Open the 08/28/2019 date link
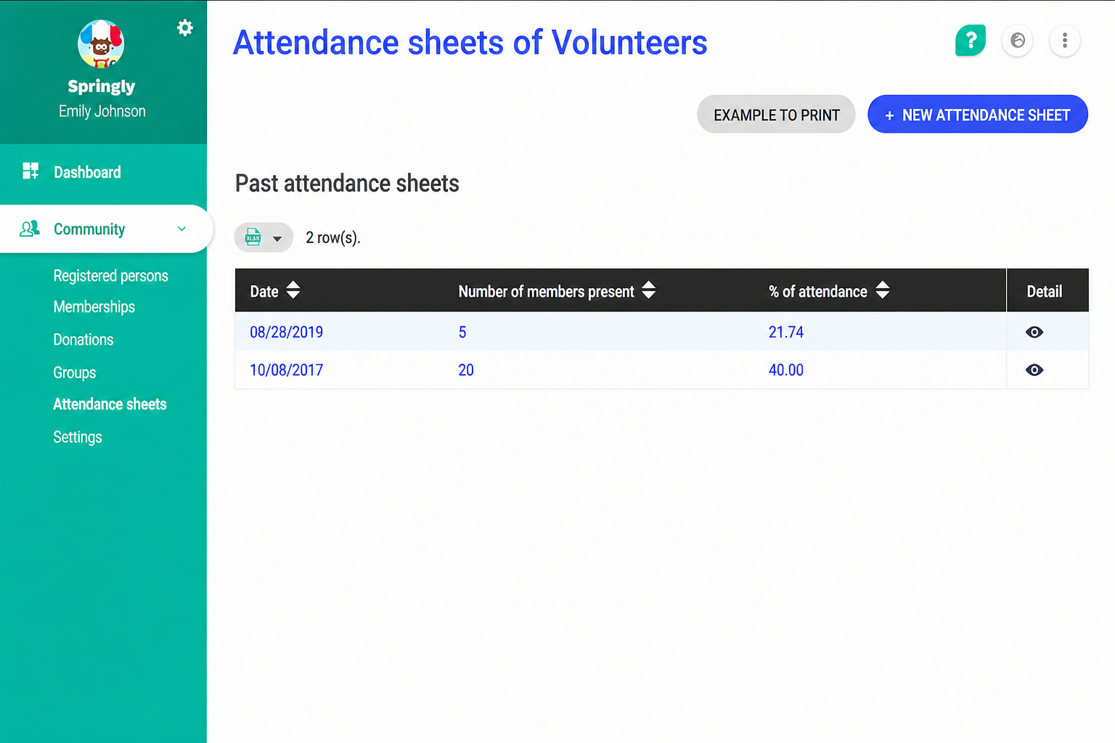Viewport: 1115px width, 743px height. (x=286, y=332)
